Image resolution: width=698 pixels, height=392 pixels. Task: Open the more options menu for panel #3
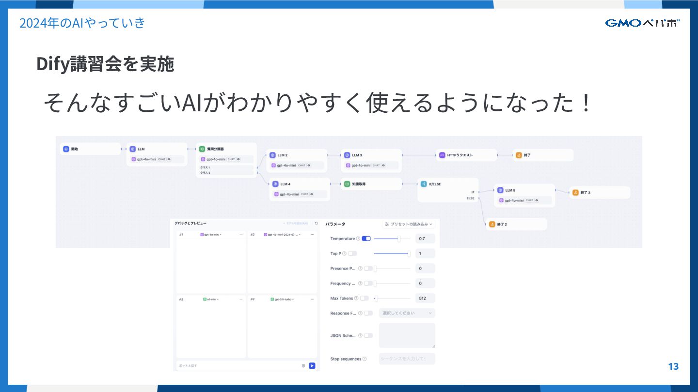point(241,299)
